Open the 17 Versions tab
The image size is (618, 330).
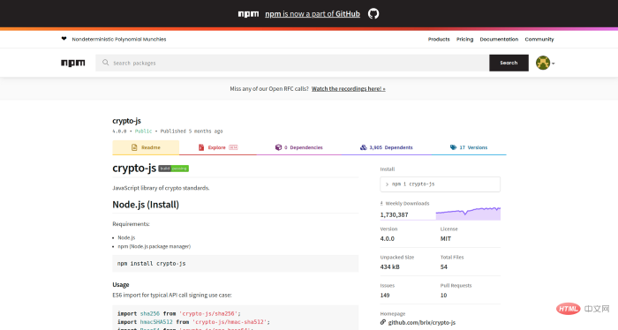pos(469,147)
